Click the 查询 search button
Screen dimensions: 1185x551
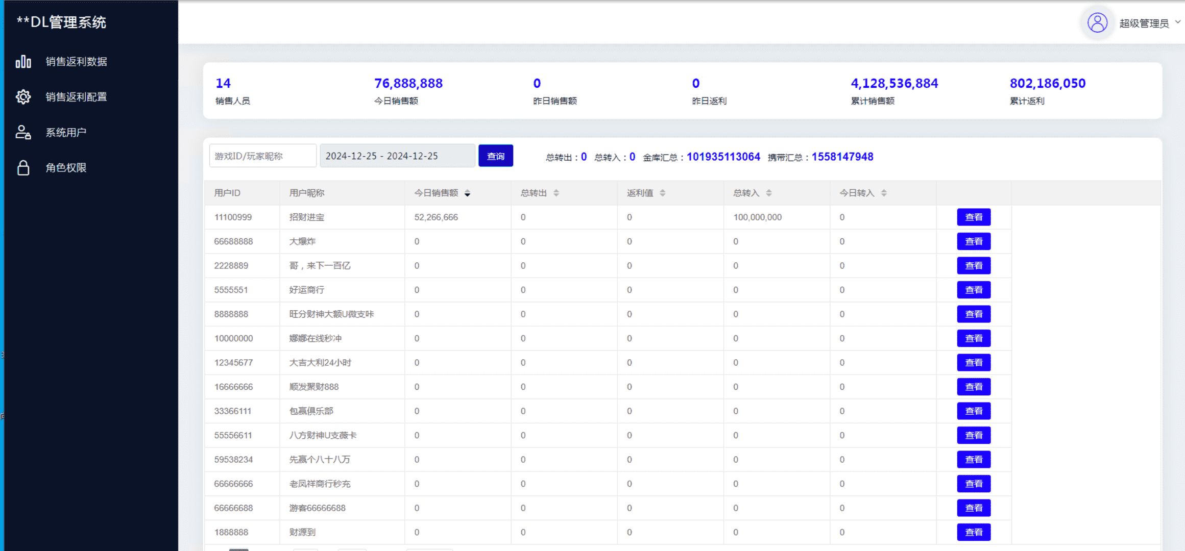[x=495, y=156]
